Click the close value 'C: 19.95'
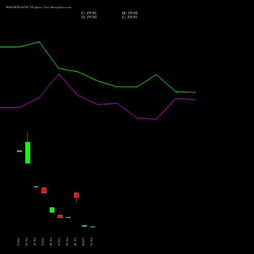The image size is (254, 254). click(89, 13)
